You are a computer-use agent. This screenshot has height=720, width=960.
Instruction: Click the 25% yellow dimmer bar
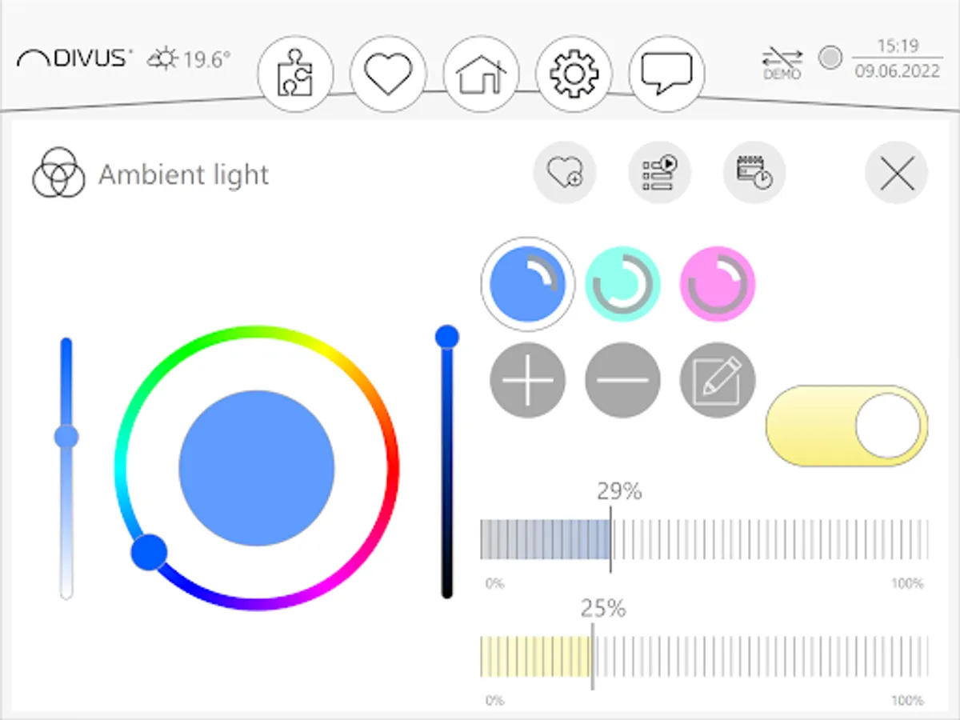tap(704, 657)
